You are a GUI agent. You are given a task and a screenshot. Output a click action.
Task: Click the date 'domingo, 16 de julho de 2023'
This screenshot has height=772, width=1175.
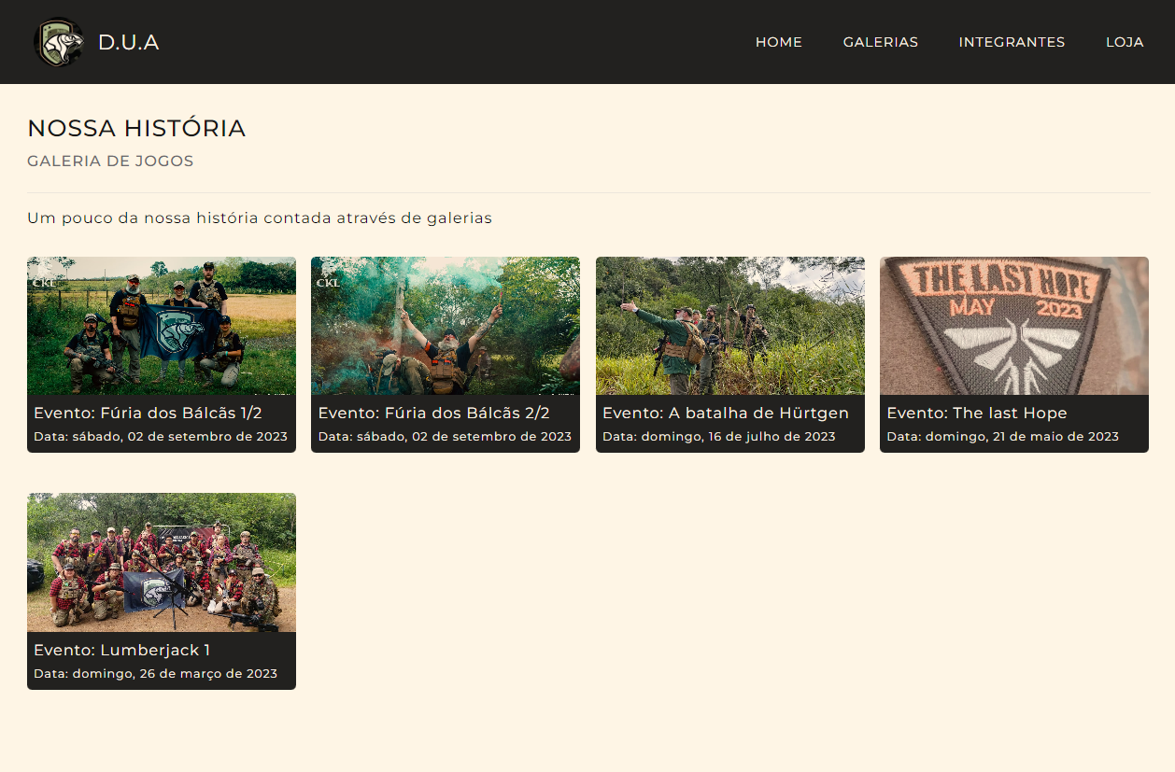(x=738, y=436)
